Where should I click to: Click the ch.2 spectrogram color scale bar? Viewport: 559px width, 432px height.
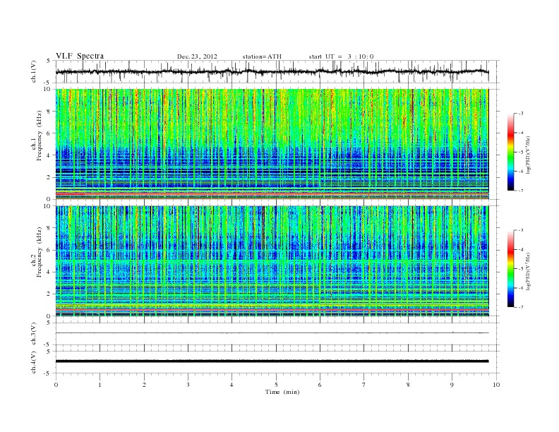pos(510,269)
